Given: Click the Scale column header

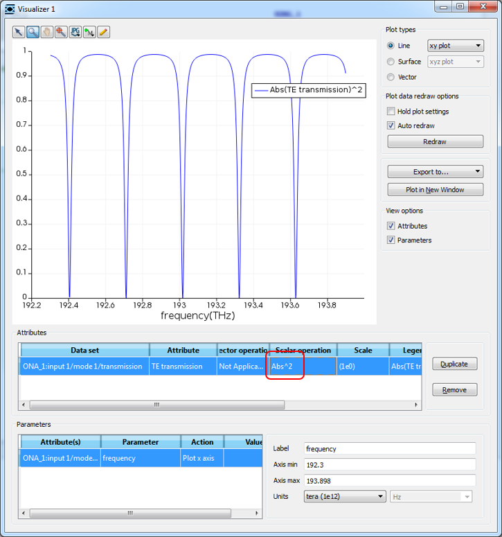Looking at the screenshot, I should point(363,350).
